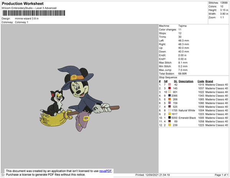This screenshot has height=178, width=230.
Task: Pick the orange swatch in stop row 5
Action: 169,99
